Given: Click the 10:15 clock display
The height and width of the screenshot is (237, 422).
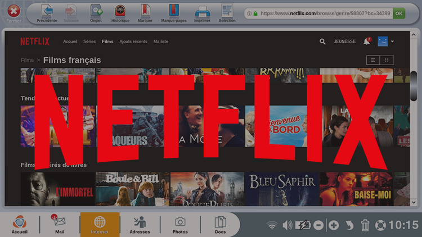Looking at the screenshot, I should (x=403, y=225).
